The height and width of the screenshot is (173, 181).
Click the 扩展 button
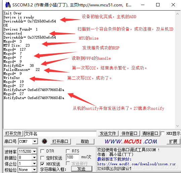point(173,141)
